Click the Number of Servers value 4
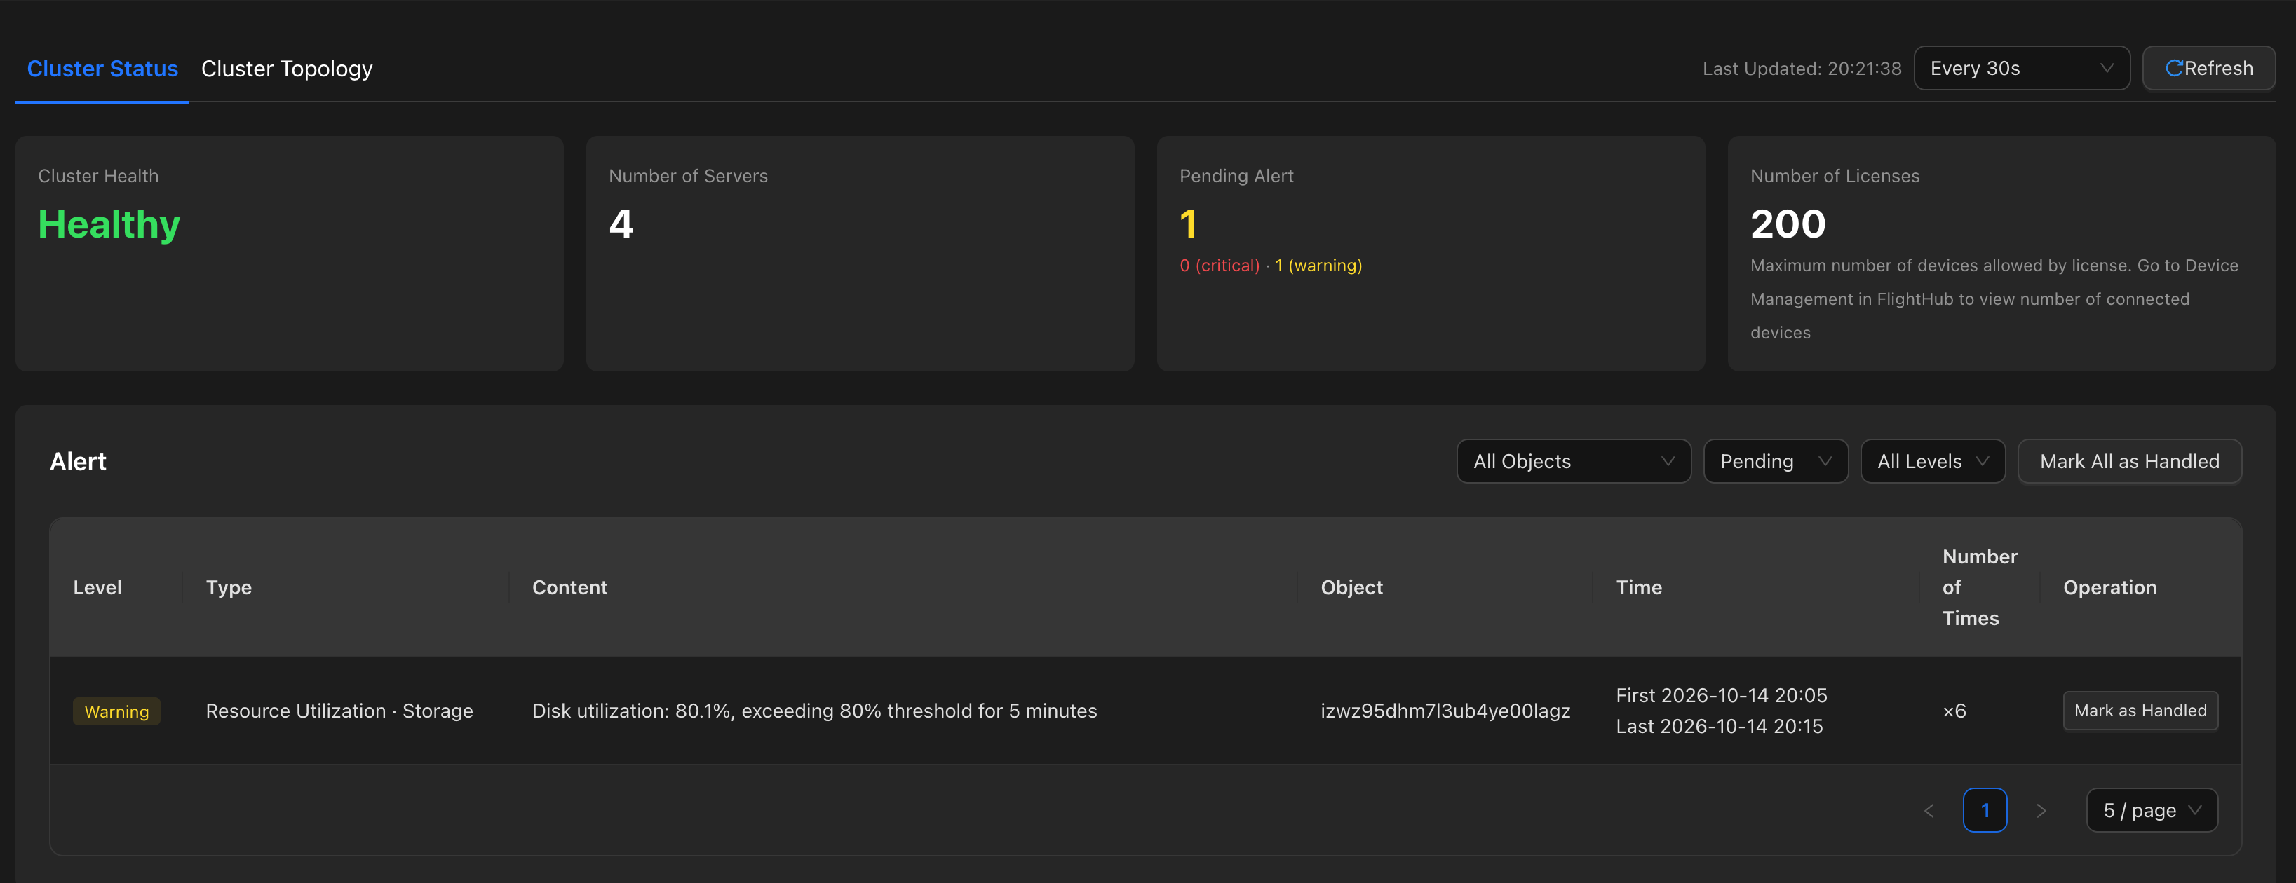Viewport: 2296px width, 883px height. click(621, 224)
